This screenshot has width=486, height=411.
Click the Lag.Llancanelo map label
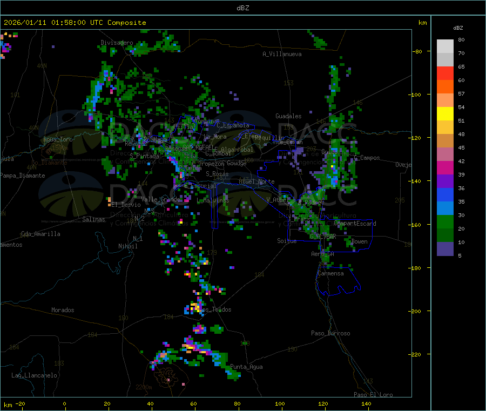point(34,375)
